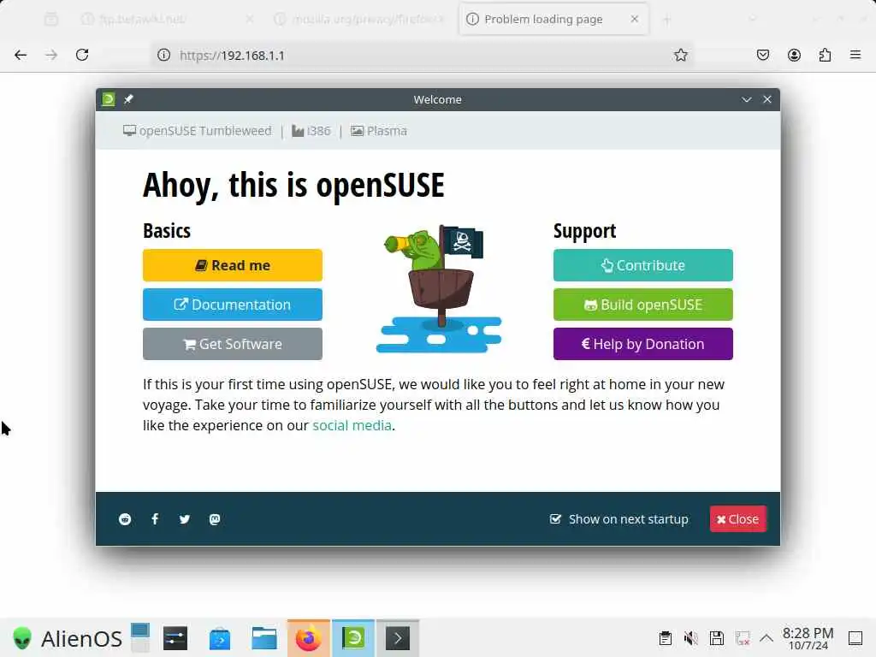This screenshot has height=657, width=876.
Task: Open the openSUSE window menu icon
Action: pyautogui.click(x=109, y=99)
